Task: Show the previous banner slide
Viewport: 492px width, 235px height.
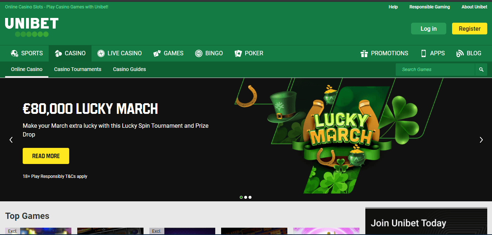Action: coord(11,140)
